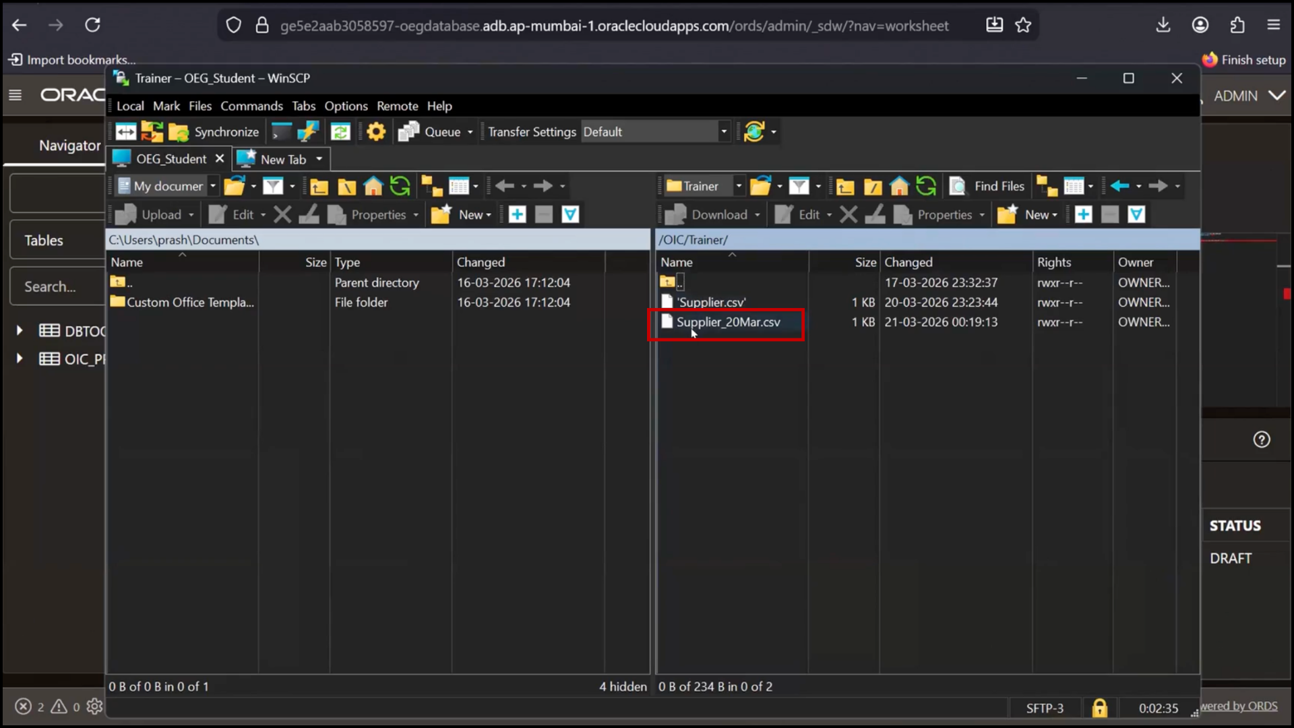Click the remote panel filter icon
Image resolution: width=1294 pixels, height=728 pixels.
click(799, 186)
